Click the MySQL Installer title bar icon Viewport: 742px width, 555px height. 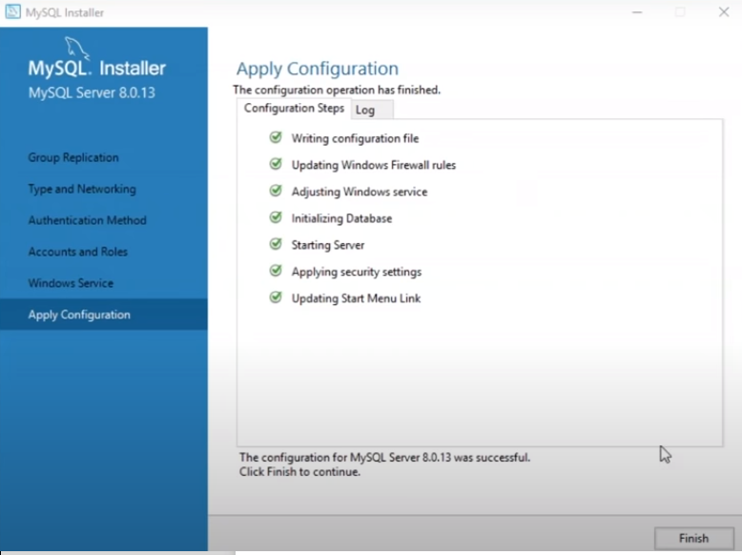tap(12, 12)
